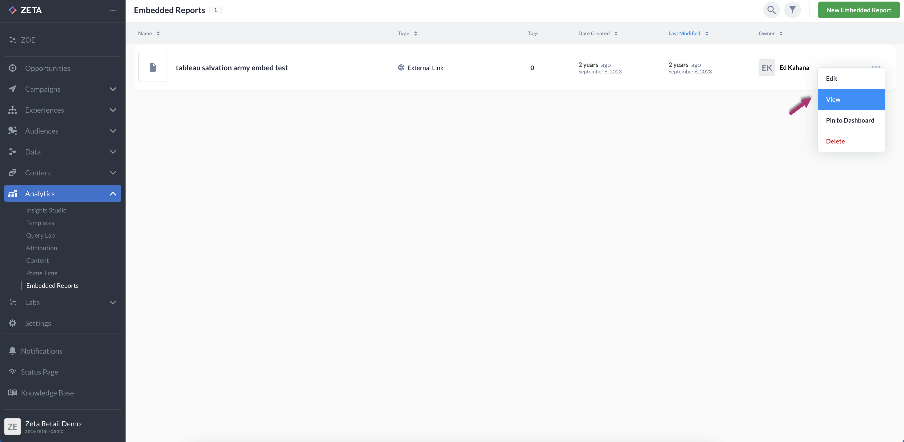Expand the Audiences section chevron

point(113,131)
